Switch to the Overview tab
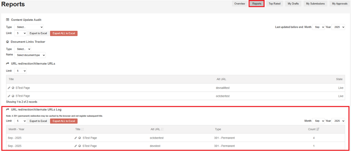Viewport: 351px width, 151px height. (x=240, y=4)
